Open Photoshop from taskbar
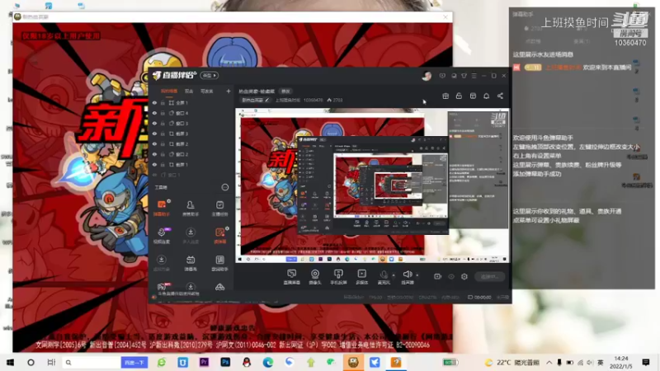 click(x=225, y=362)
